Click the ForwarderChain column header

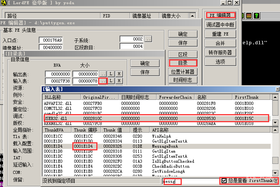(x=175, y=97)
